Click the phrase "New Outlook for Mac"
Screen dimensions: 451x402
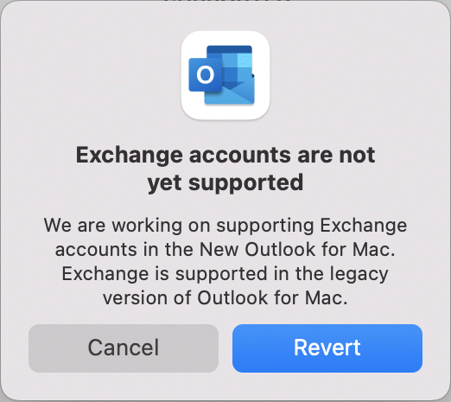pyautogui.click(x=296, y=249)
